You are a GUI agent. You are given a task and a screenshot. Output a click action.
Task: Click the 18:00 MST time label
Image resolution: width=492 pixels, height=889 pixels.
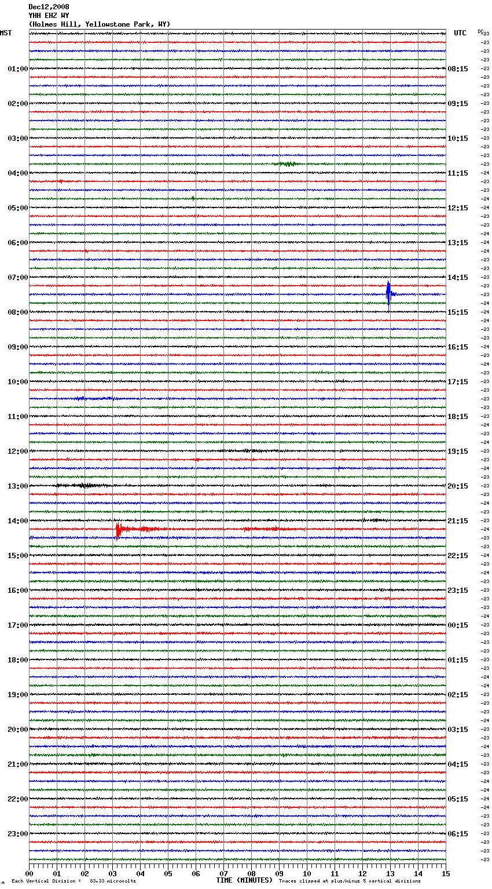(x=17, y=660)
